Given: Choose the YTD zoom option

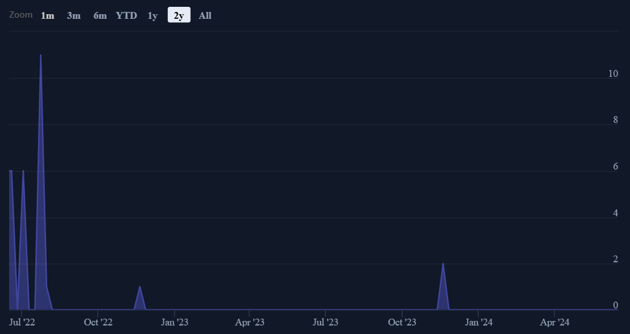Looking at the screenshot, I should pos(126,15).
